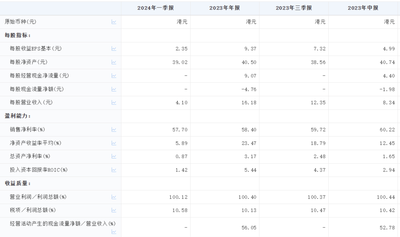
Task: Choose the 2023中报 column header
Action: pos(363,8)
